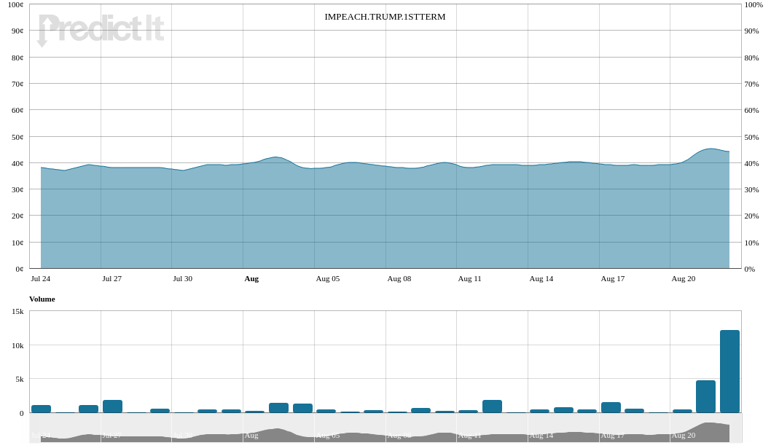Click the Volume heading above the bar chart

tap(42, 299)
